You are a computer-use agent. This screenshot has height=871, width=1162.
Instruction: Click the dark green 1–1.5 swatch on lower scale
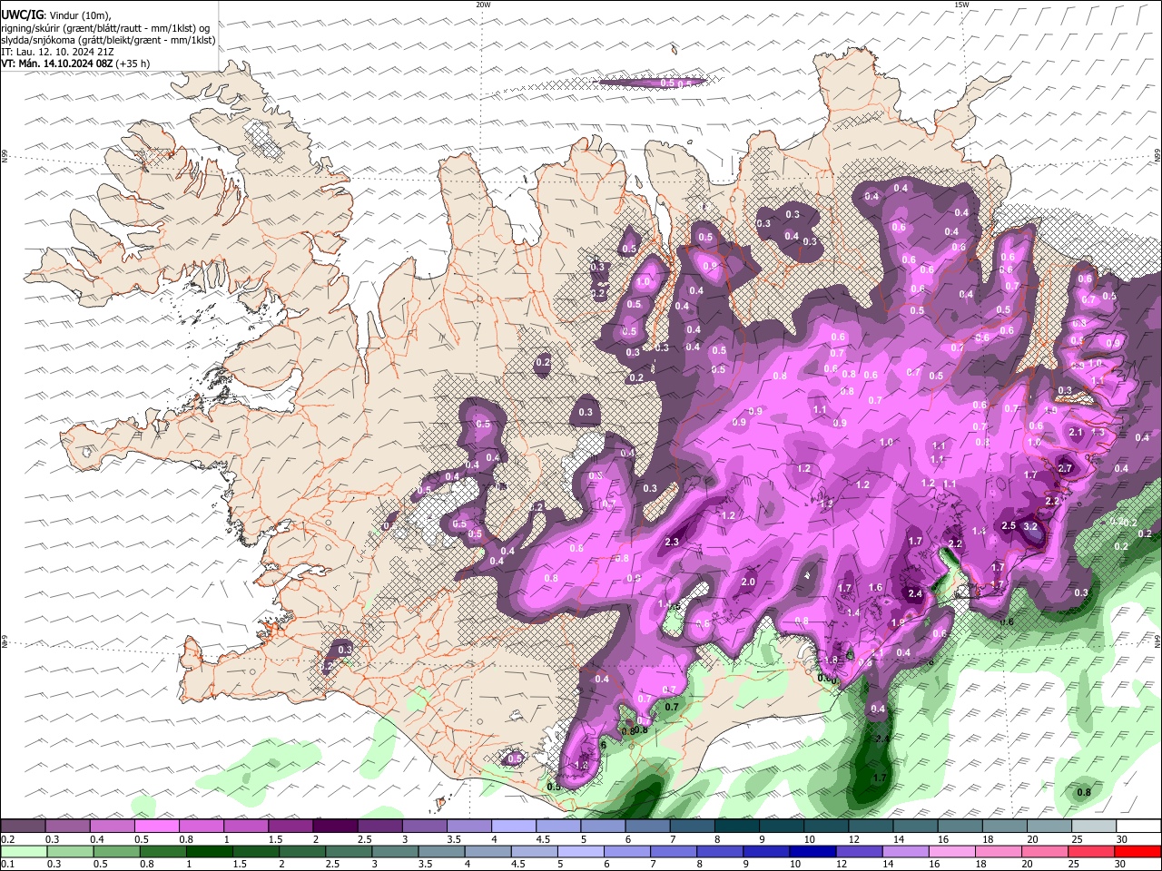tap(210, 852)
